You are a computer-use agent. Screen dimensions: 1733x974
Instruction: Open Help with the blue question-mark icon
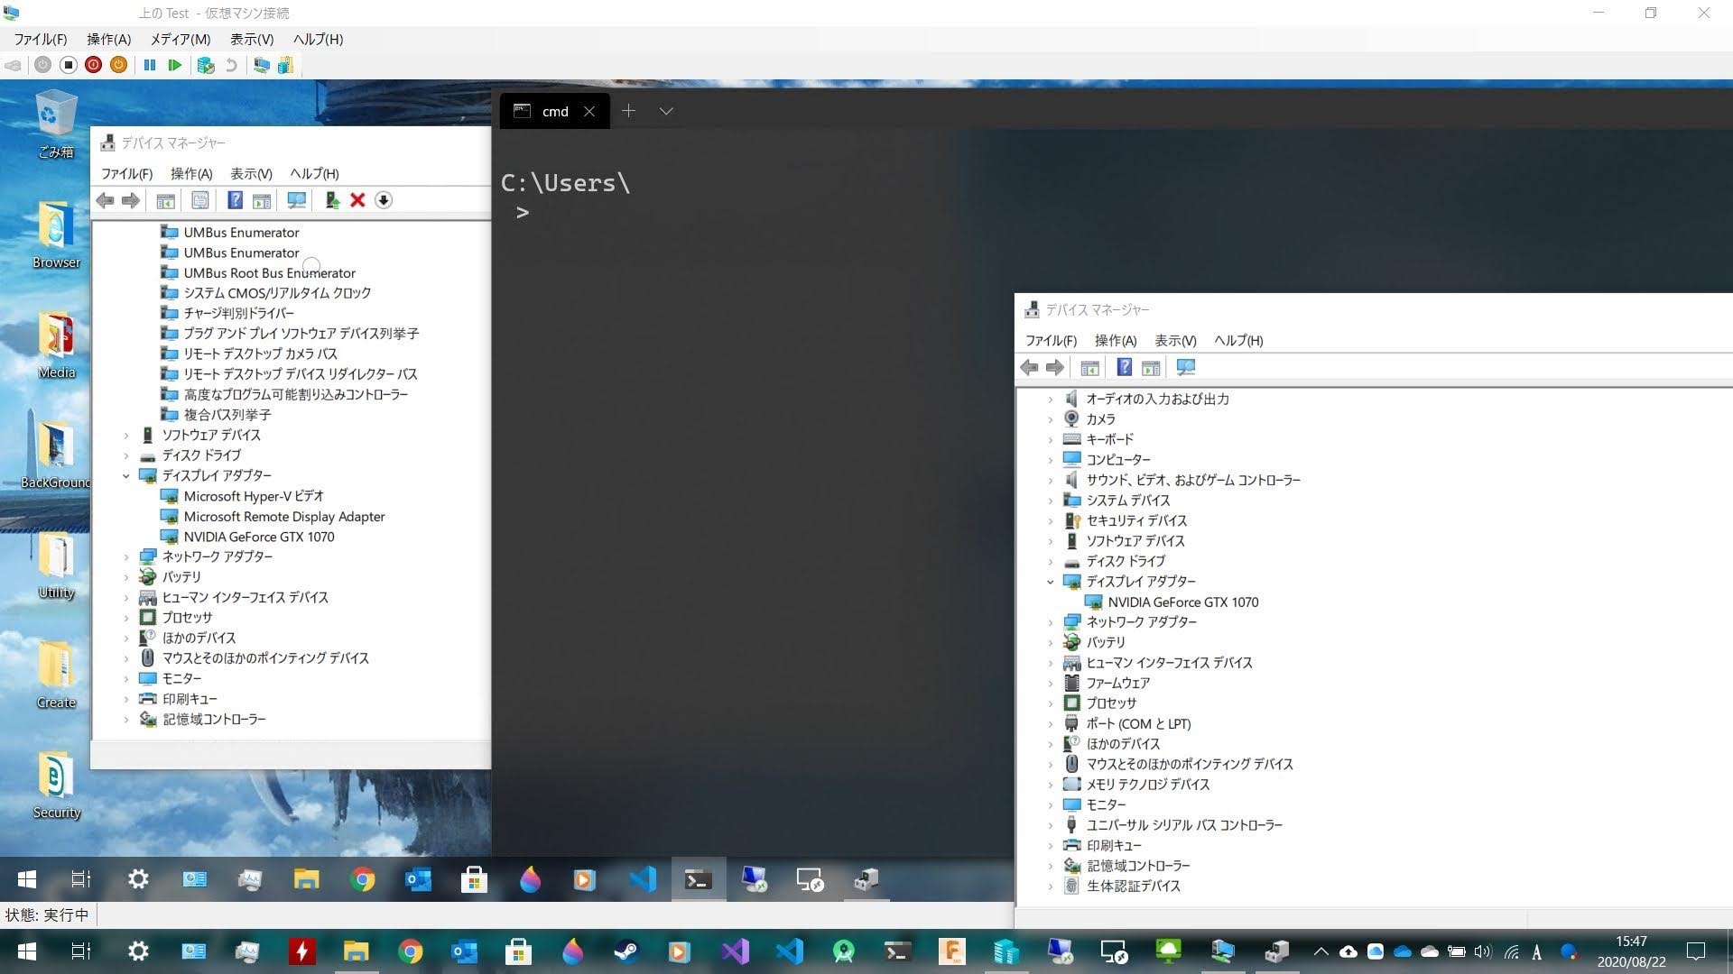pyautogui.click(x=235, y=200)
